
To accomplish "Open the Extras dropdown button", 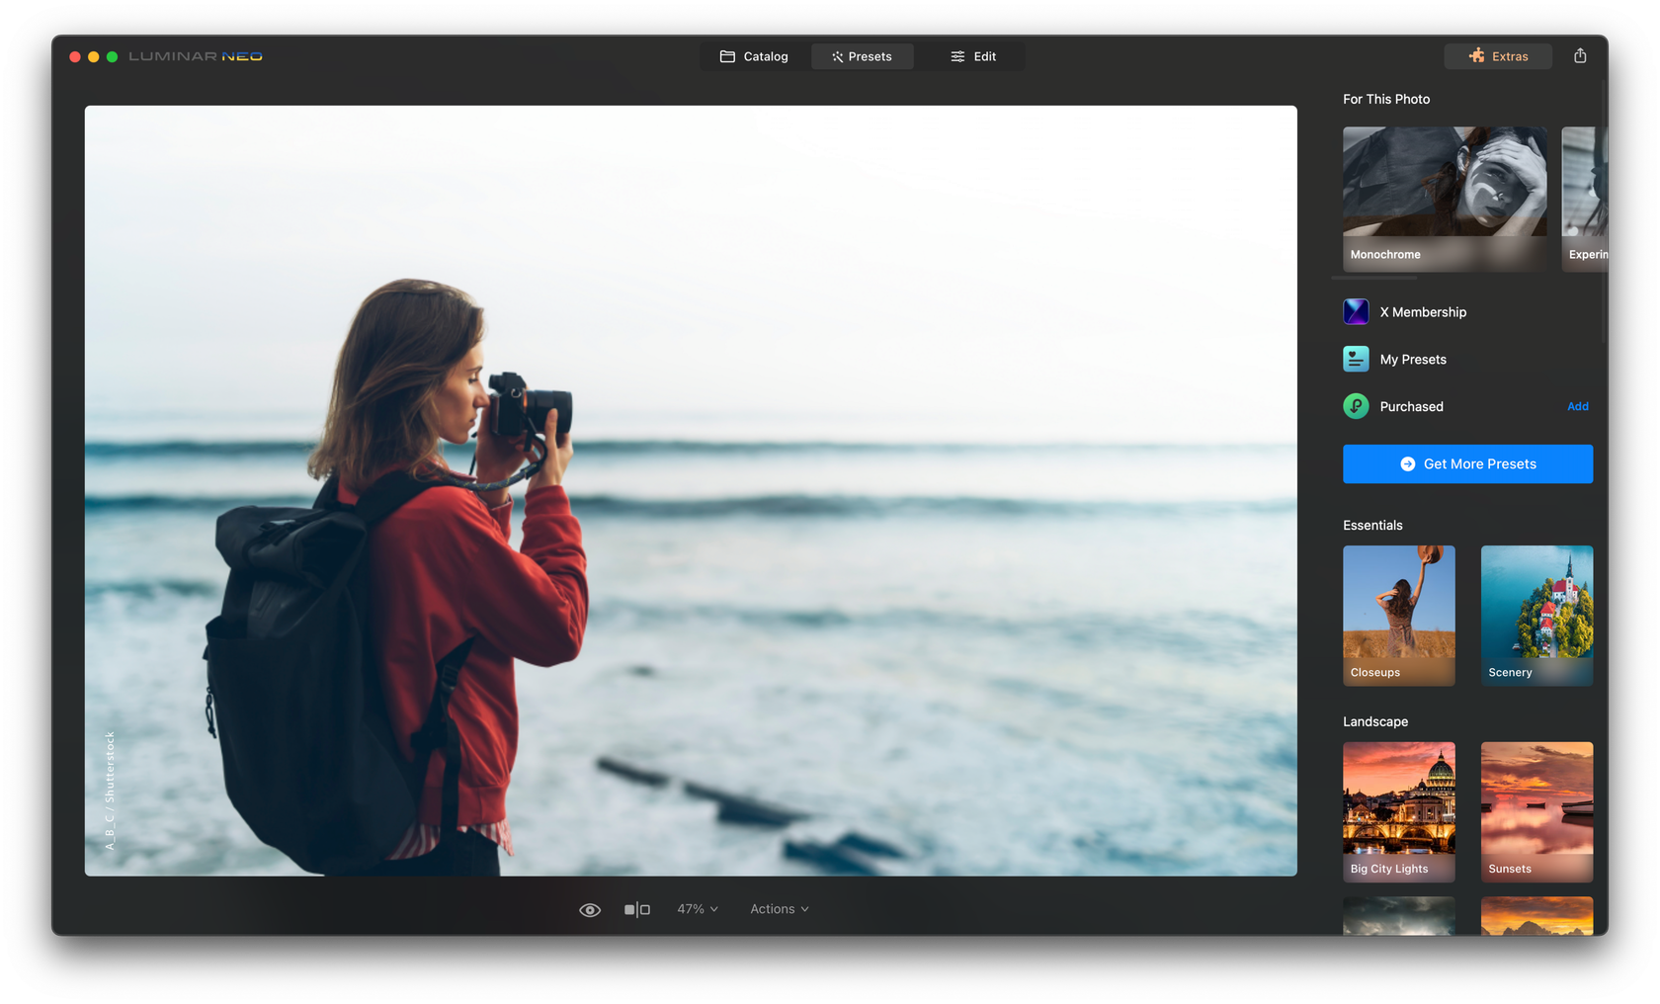I will (x=1497, y=56).
